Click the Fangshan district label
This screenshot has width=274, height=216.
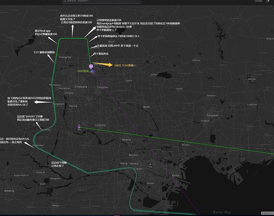[x=58, y=104]
